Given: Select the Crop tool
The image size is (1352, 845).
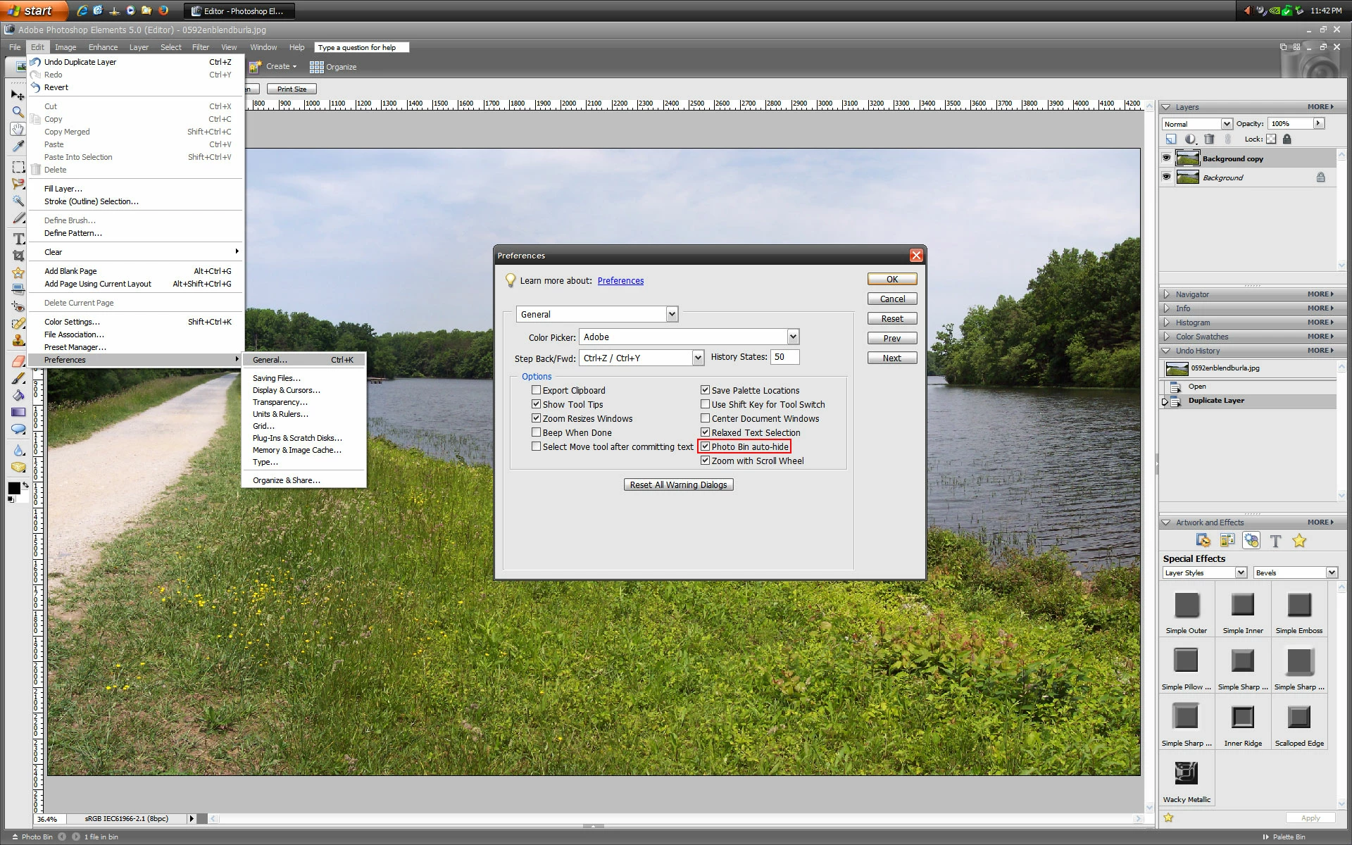Looking at the screenshot, I should coord(18,256).
